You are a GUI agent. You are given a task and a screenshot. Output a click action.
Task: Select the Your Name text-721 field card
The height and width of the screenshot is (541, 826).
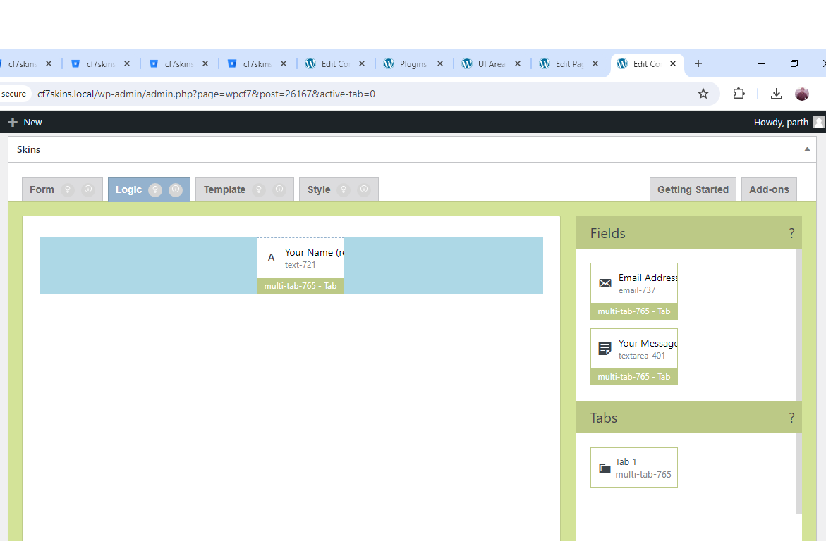tap(300, 259)
